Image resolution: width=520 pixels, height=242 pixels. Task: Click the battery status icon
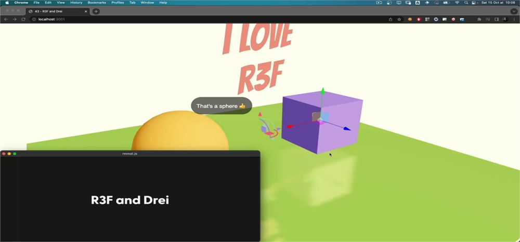click(x=447, y=3)
